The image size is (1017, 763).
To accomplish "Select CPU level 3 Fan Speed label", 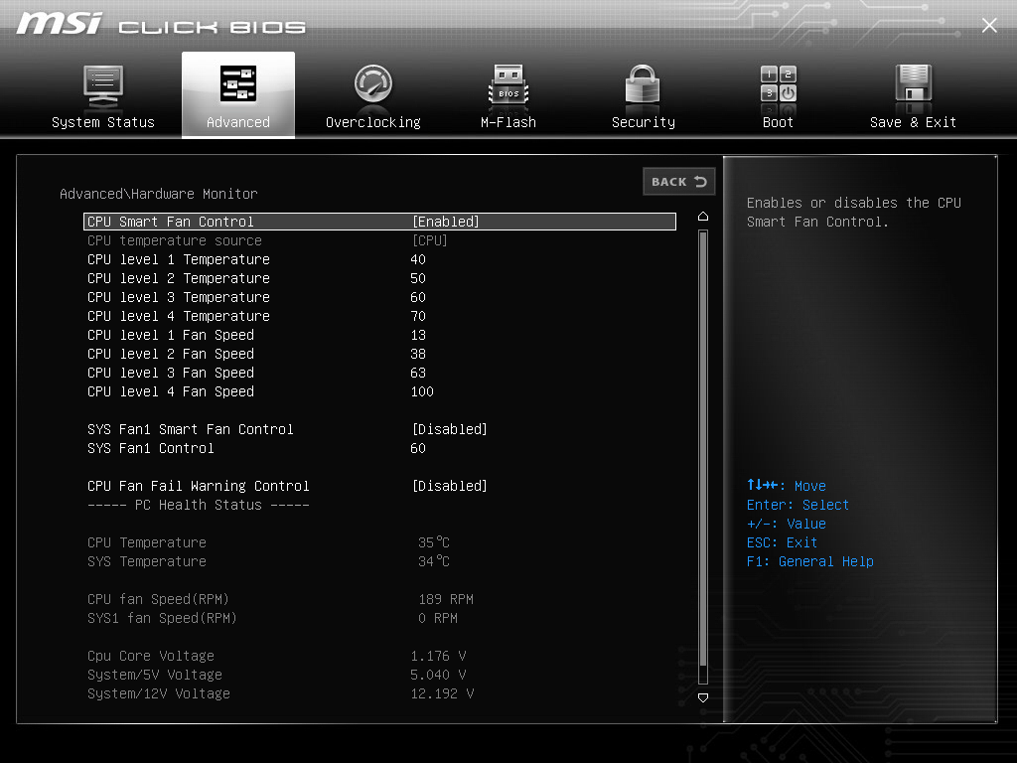I will point(171,373).
